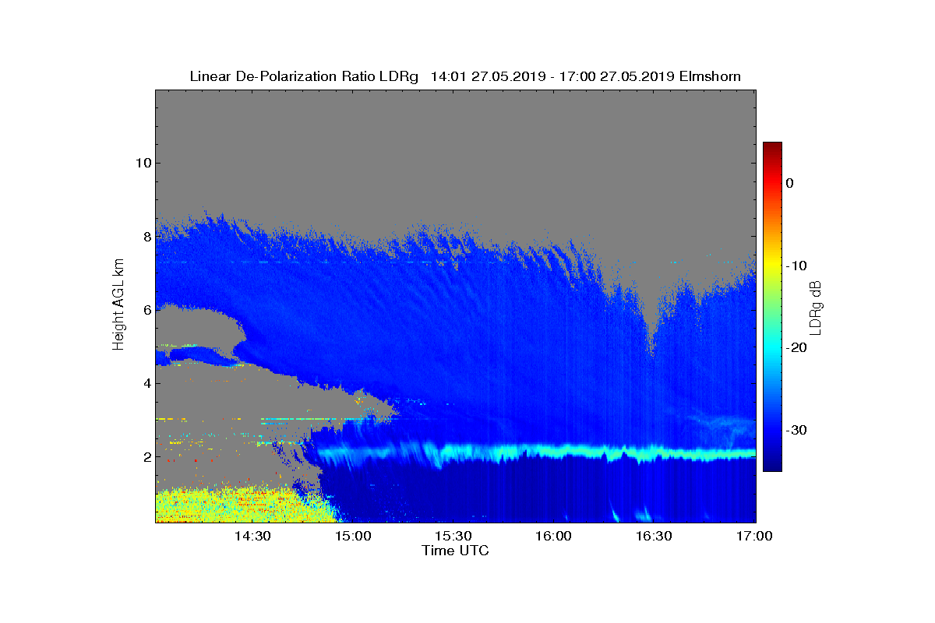Click the plot title mentioning Elmshorn
The height and width of the screenshot is (623, 935).
(465, 76)
